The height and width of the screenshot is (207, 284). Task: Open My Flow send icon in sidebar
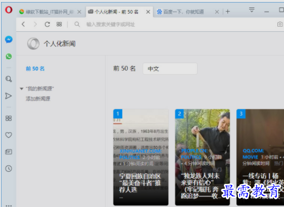coord(8,96)
